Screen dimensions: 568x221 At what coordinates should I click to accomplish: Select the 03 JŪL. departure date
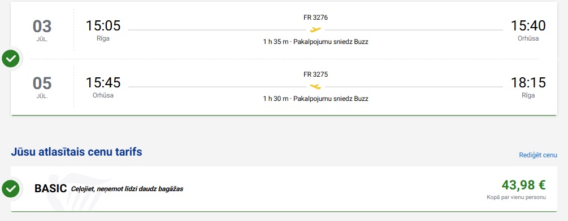point(42,30)
